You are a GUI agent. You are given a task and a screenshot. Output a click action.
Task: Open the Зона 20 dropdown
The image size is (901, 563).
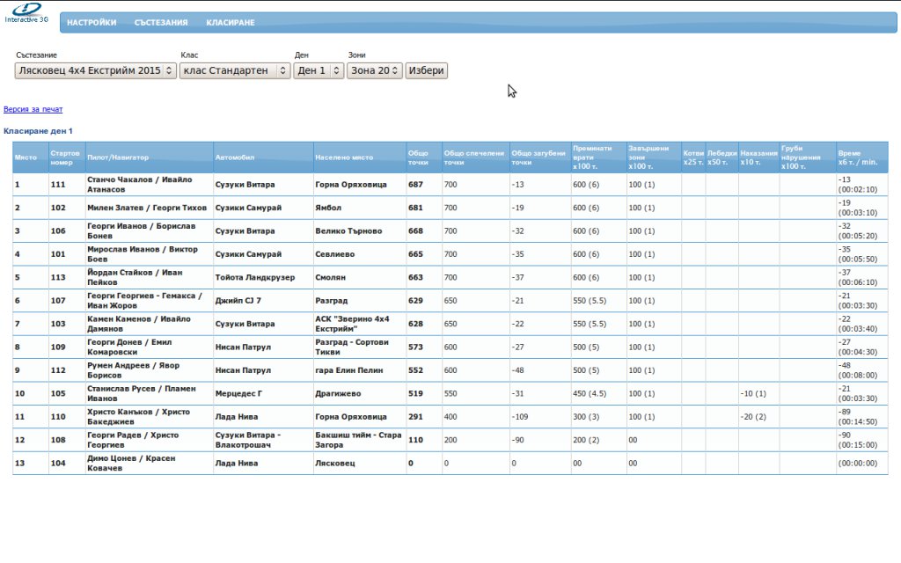click(375, 70)
